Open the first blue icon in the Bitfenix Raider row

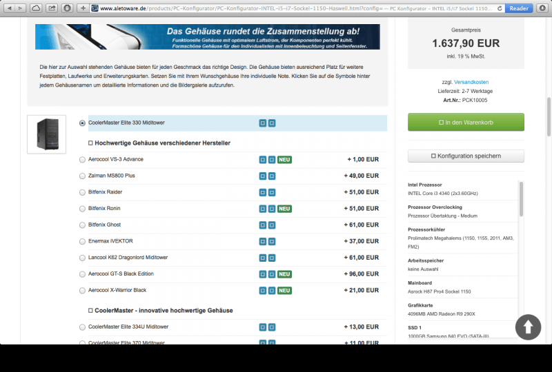pyautogui.click(x=263, y=192)
